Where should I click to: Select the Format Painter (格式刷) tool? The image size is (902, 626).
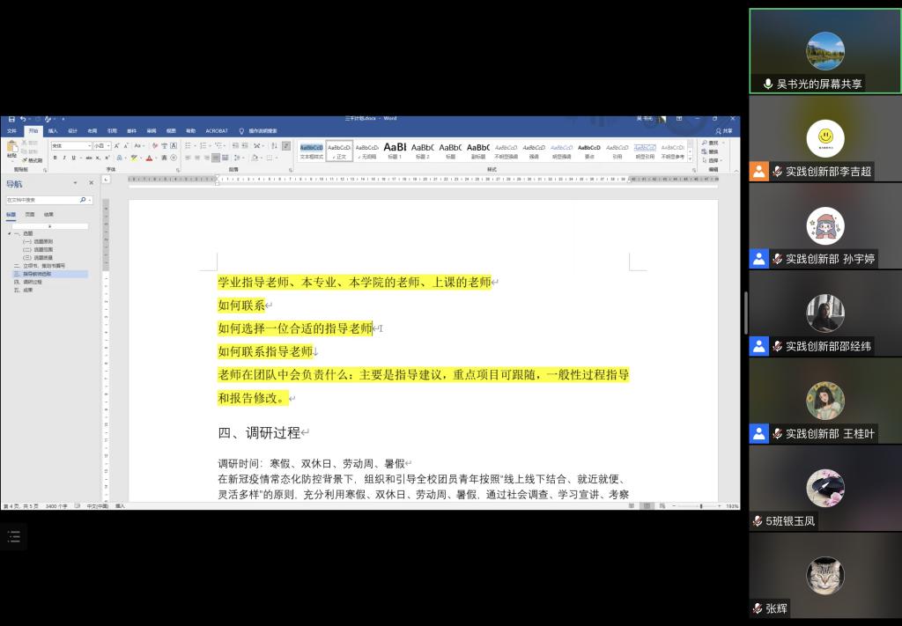tap(33, 160)
